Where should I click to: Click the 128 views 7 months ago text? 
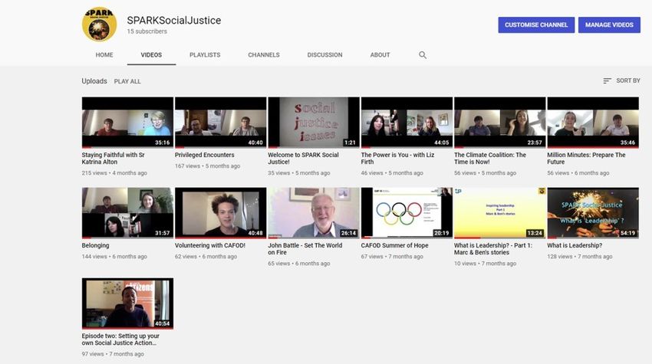(x=580, y=257)
